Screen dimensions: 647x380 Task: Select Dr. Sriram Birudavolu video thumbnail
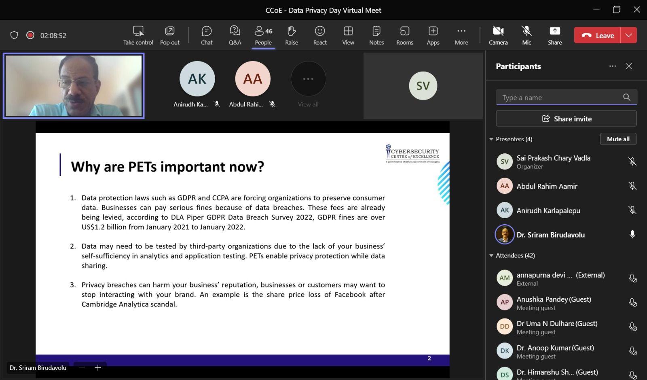click(x=74, y=86)
